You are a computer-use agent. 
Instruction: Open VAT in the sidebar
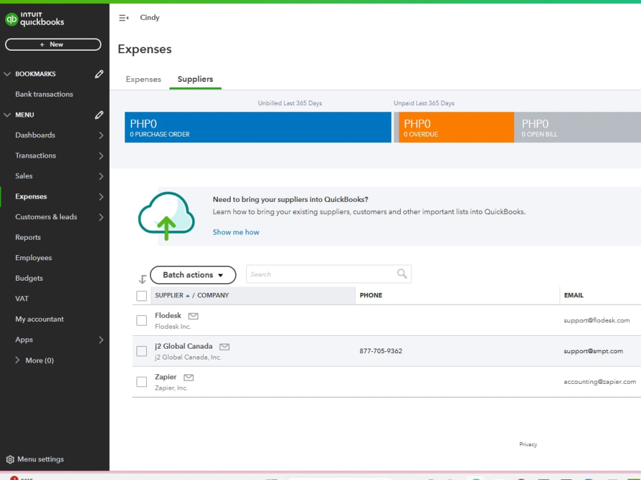[x=22, y=299]
